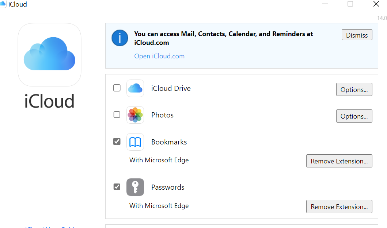Click the iCloud Drive cloud icon
Screen dimensions: 387x228
tap(135, 88)
